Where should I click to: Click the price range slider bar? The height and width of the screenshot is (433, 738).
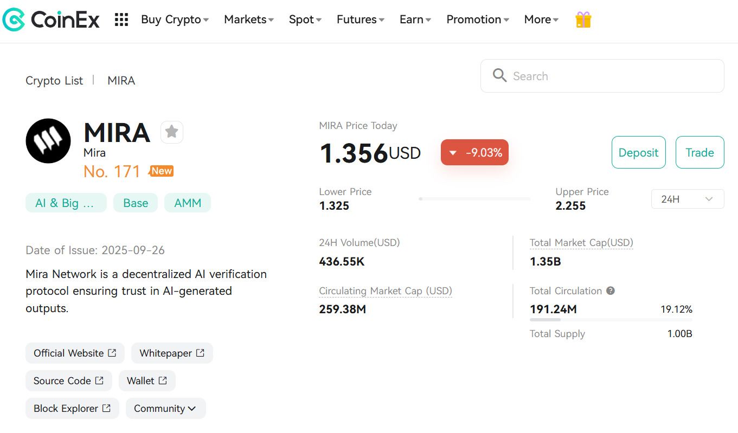[x=474, y=199]
